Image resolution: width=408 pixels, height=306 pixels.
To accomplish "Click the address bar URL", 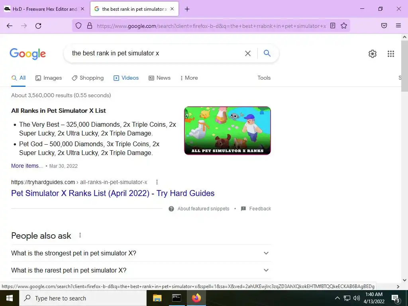I will point(211,26).
